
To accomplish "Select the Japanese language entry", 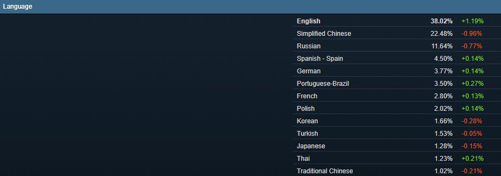I will coord(311,146).
